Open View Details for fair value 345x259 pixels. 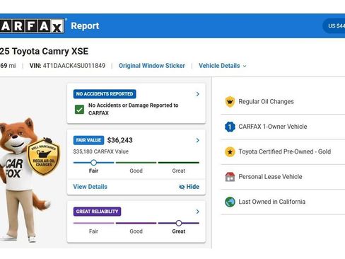point(90,187)
